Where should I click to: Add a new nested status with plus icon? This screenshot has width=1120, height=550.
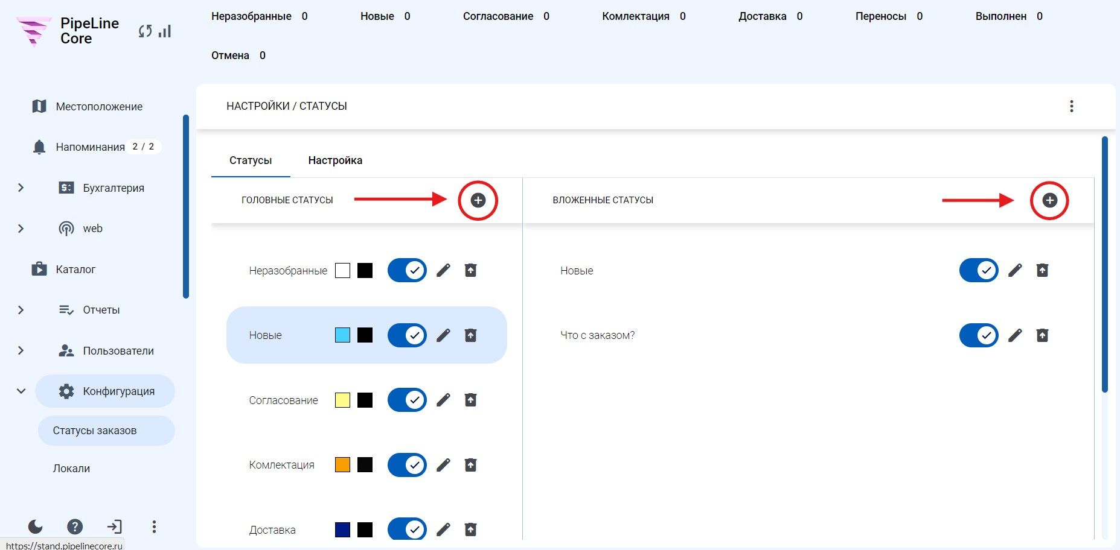(1049, 200)
